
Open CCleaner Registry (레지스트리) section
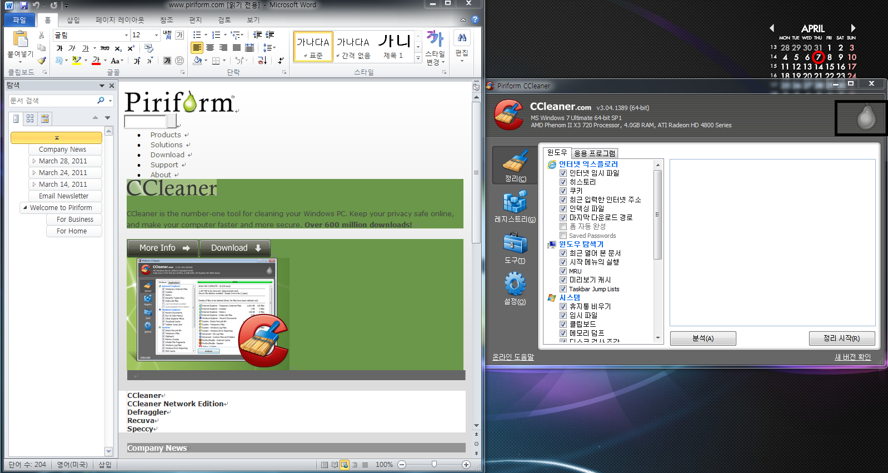point(515,207)
